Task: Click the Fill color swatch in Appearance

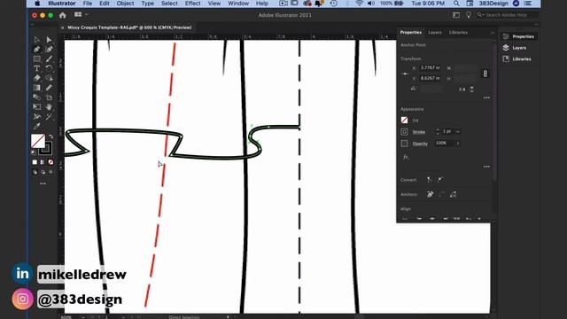Action: [404, 121]
